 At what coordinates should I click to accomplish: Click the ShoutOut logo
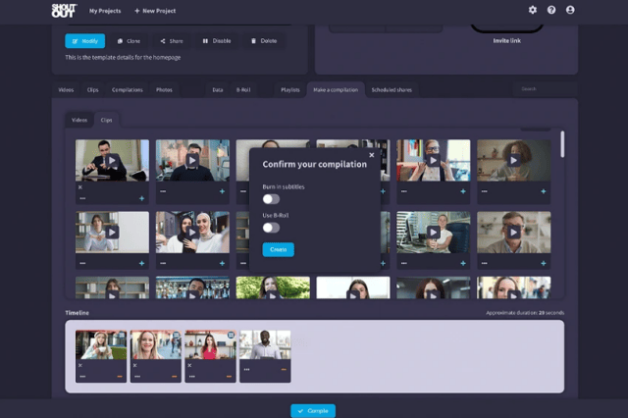(64, 10)
